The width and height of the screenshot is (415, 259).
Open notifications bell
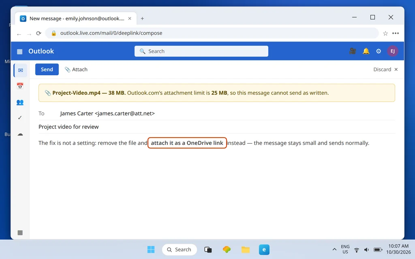coord(366,51)
